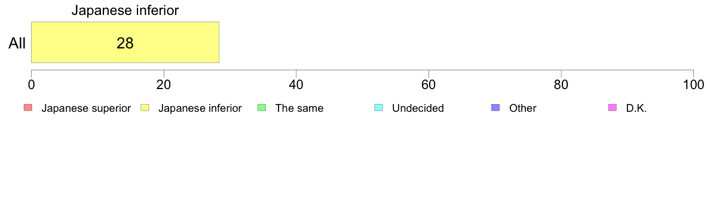Click the 100 axis tick label
Image resolution: width=710 pixels, height=220 pixels.
tap(693, 84)
